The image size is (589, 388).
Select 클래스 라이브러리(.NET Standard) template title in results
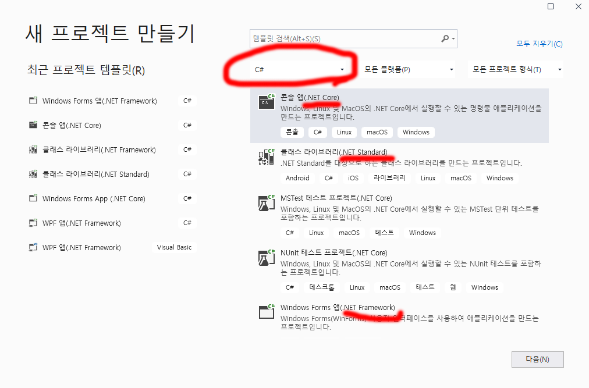(333, 152)
